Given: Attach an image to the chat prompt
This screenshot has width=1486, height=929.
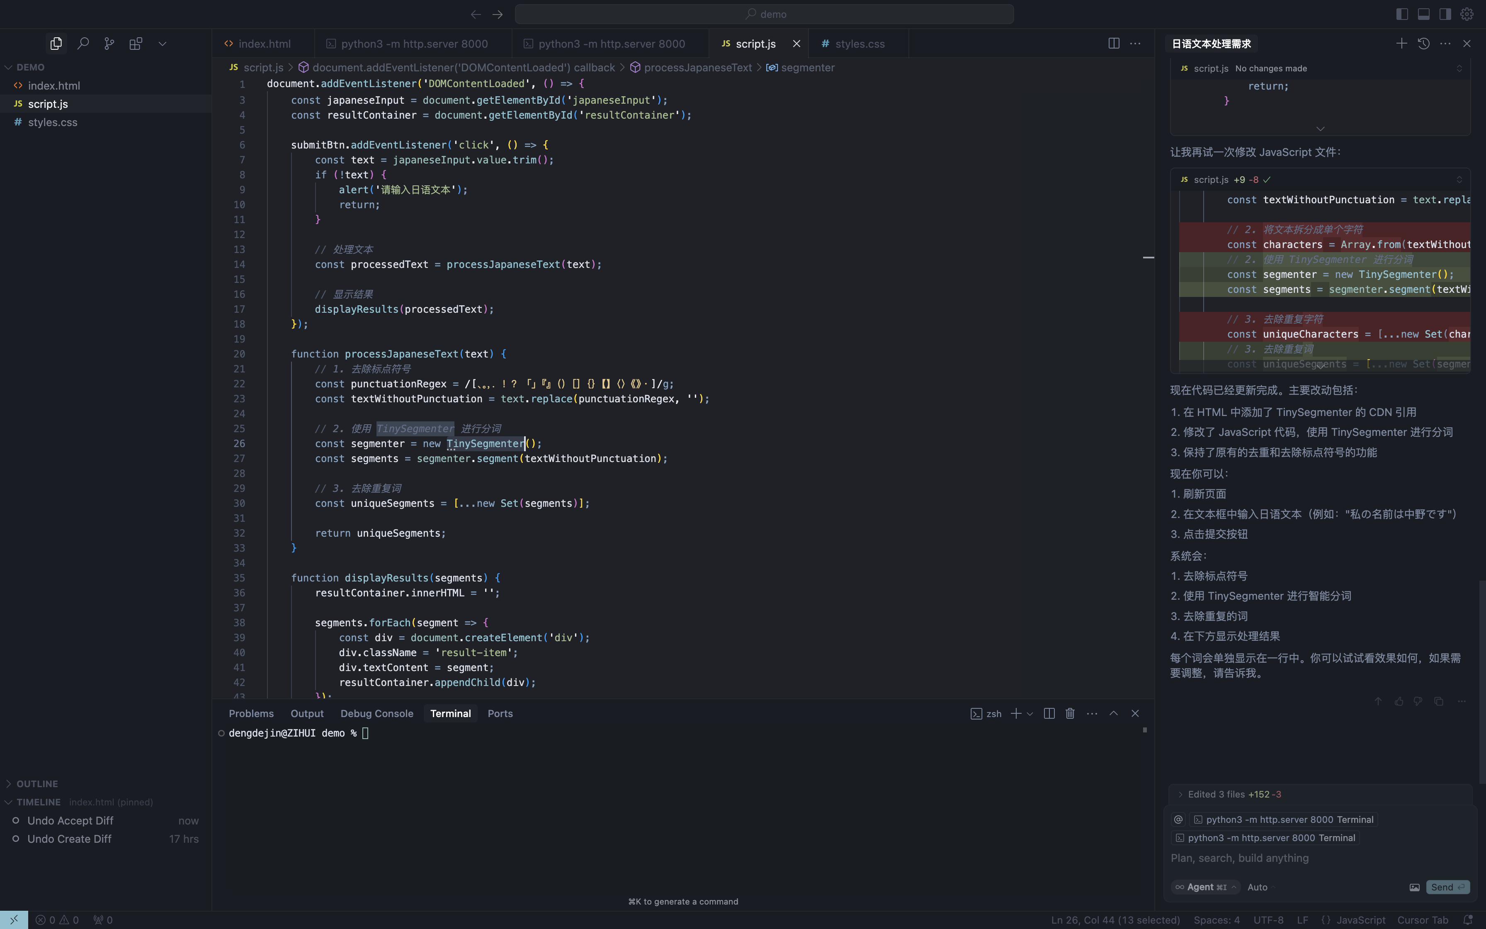Looking at the screenshot, I should point(1414,887).
